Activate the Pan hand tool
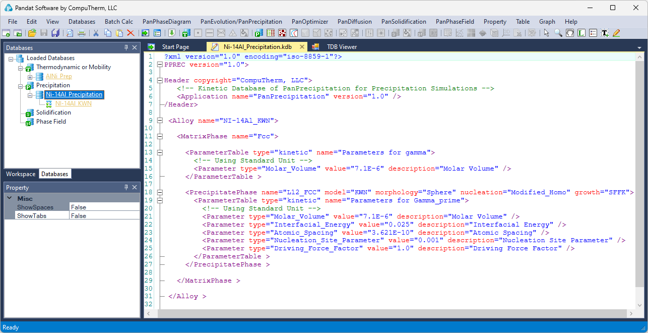This screenshot has width=648, height=333. pos(570,33)
